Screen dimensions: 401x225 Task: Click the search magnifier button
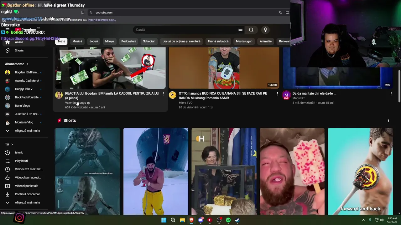pyautogui.click(x=251, y=30)
